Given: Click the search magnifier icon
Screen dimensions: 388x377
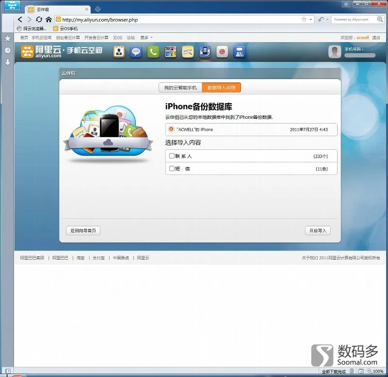Looking at the screenshot, I should tap(380, 19).
